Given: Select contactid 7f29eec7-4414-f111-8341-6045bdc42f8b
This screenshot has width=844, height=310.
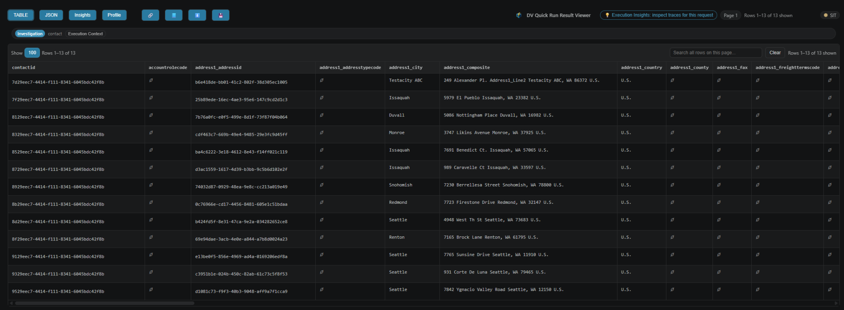Looking at the screenshot, I should click(58, 100).
